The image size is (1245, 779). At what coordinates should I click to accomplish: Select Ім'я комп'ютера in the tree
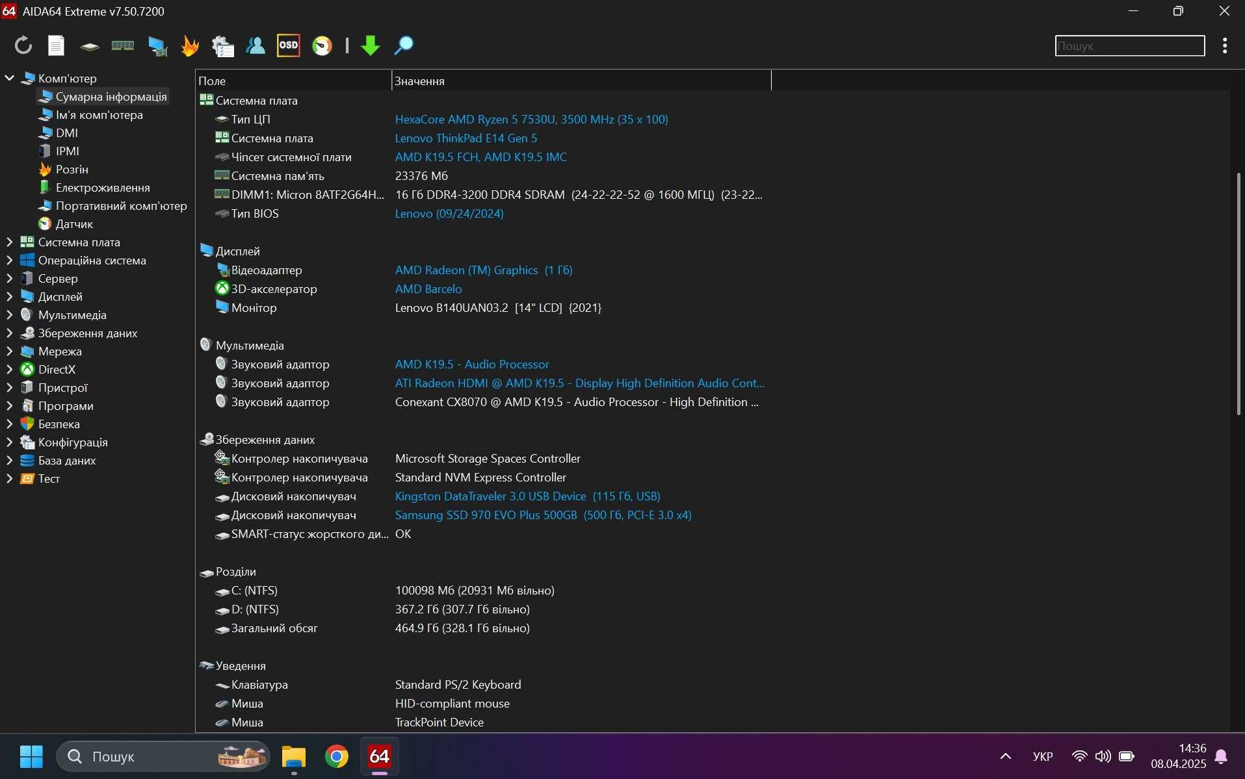point(99,114)
